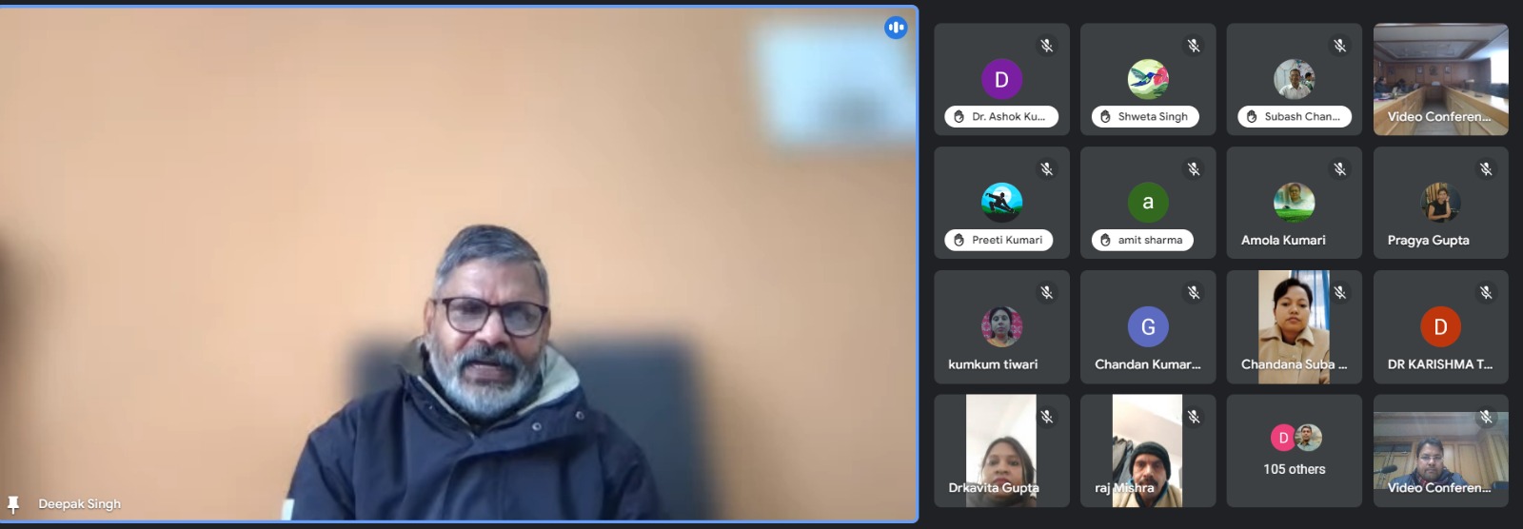Click the Chandana Suba video feed
1523x529 pixels.
tap(1295, 327)
